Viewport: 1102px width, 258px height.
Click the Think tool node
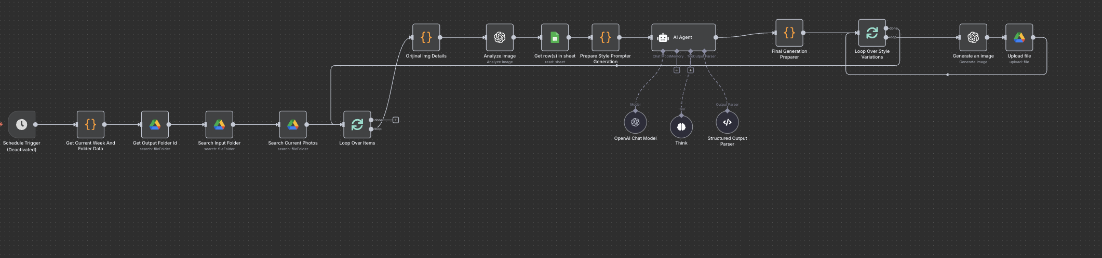681,127
